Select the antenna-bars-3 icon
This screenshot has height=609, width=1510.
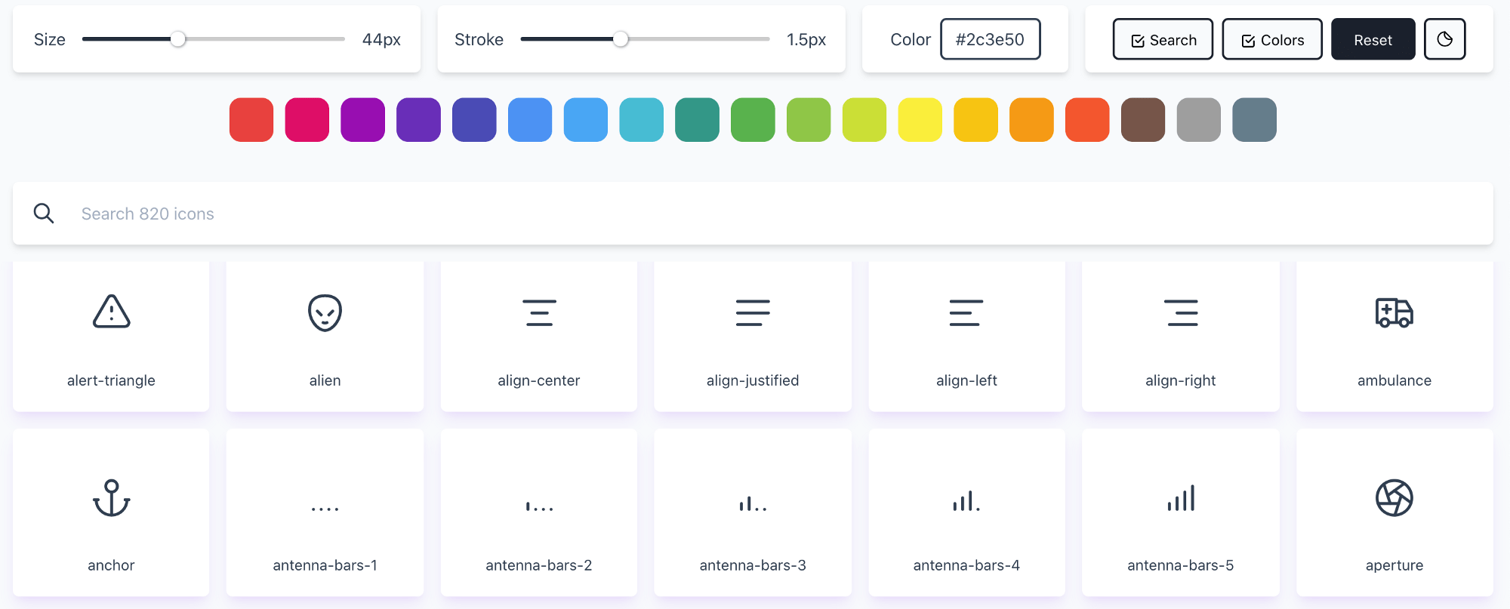click(753, 503)
